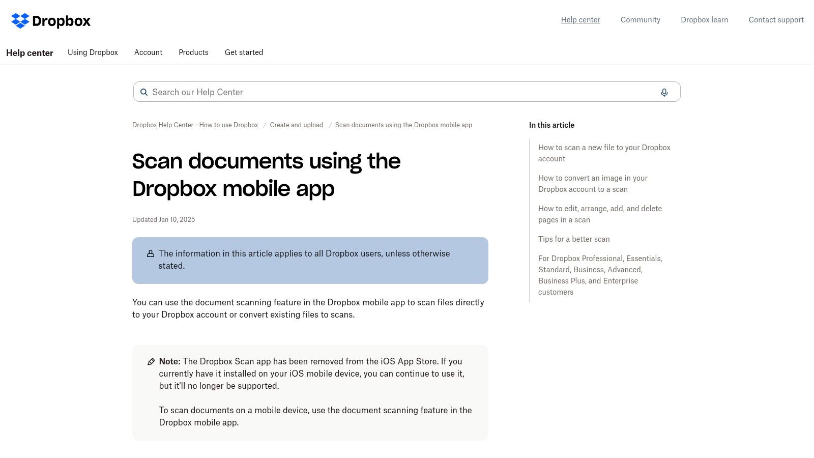Activate the voice search microphone icon

[664, 92]
